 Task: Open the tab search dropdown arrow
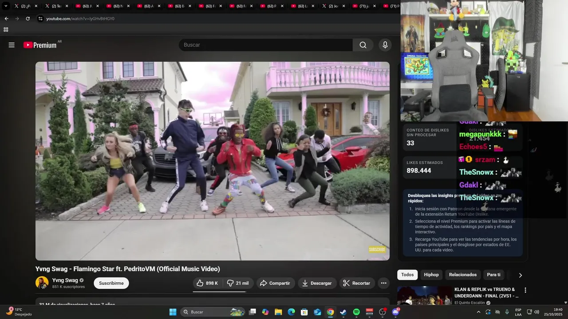[6, 6]
